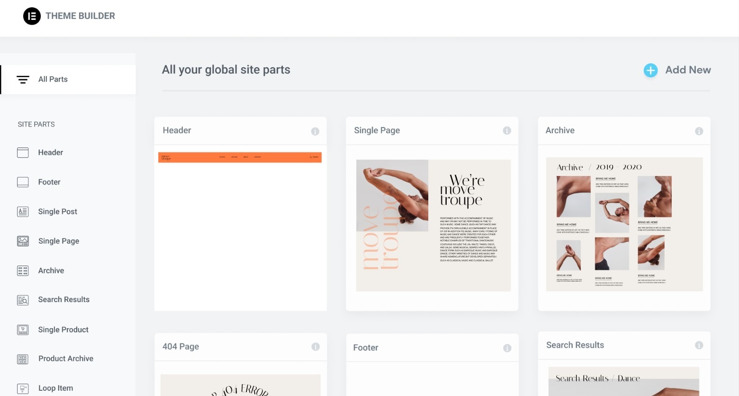Select the Header icon in the sidebar
The height and width of the screenshot is (396, 739).
coord(22,152)
